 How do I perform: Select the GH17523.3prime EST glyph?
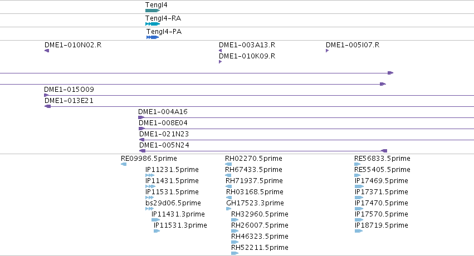[x=228, y=209]
